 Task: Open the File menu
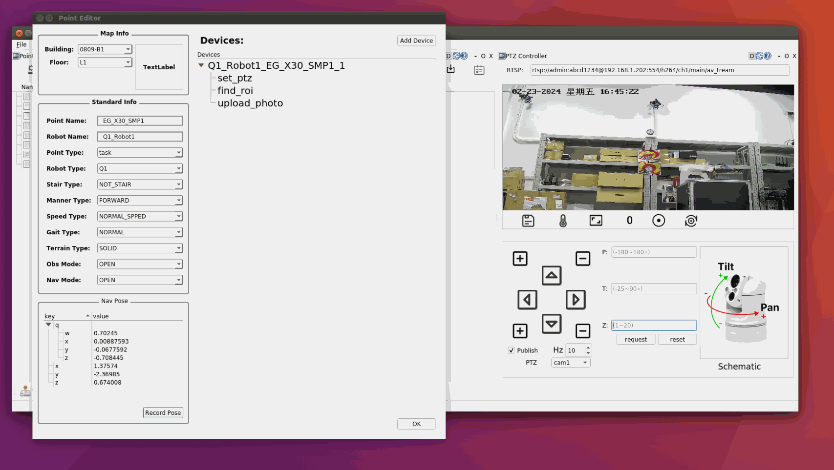(x=21, y=44)
